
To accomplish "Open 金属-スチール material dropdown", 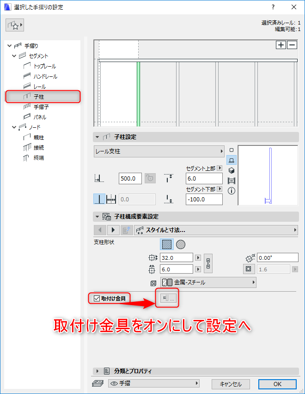I will pos(208,282).
